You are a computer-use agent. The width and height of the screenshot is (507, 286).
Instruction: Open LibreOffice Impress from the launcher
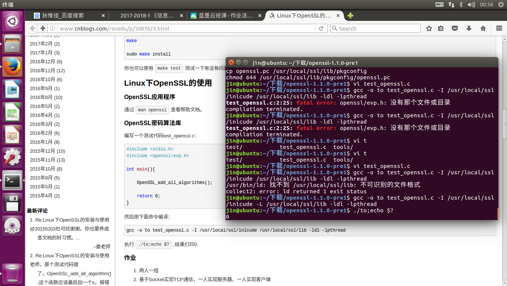[x=12, y=135]
